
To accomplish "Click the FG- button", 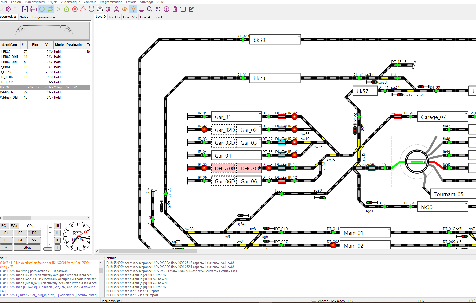I will pos(4,226).
